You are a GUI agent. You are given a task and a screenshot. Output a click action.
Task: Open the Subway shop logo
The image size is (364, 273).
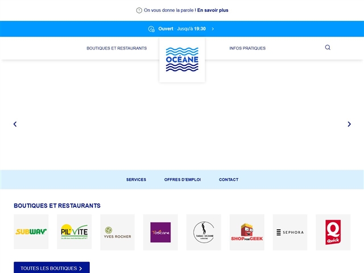click(x=31, y=231)
